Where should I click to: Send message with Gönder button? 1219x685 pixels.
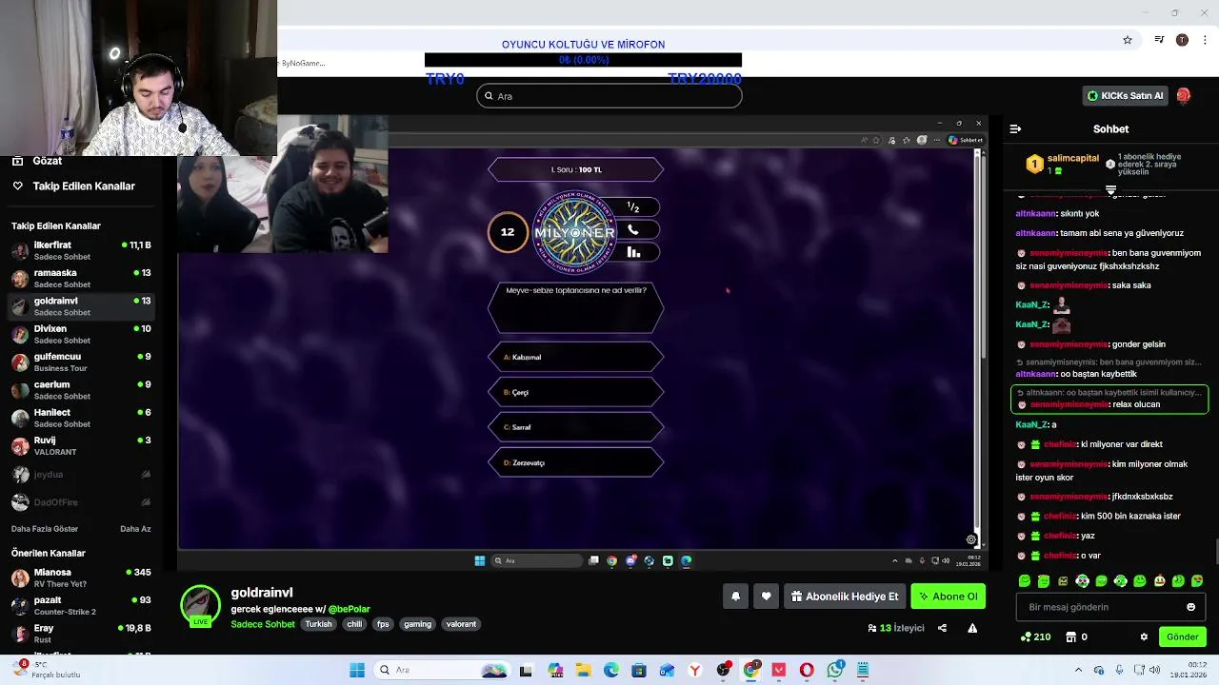1182,636
